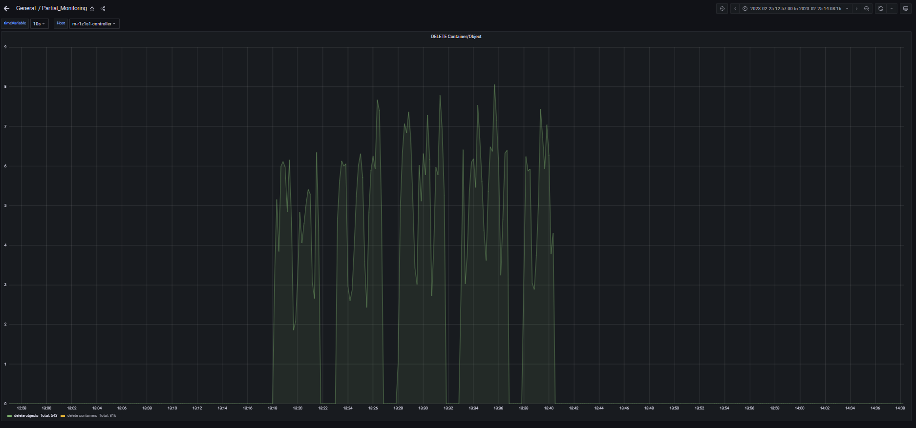916x428 pixels.
Task: Open the time range picker
Action: pos(795,9)
